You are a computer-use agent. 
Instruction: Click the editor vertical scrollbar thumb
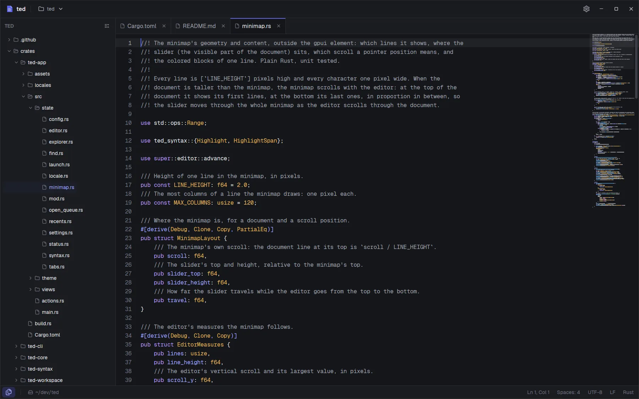click(x=637, y=66)
